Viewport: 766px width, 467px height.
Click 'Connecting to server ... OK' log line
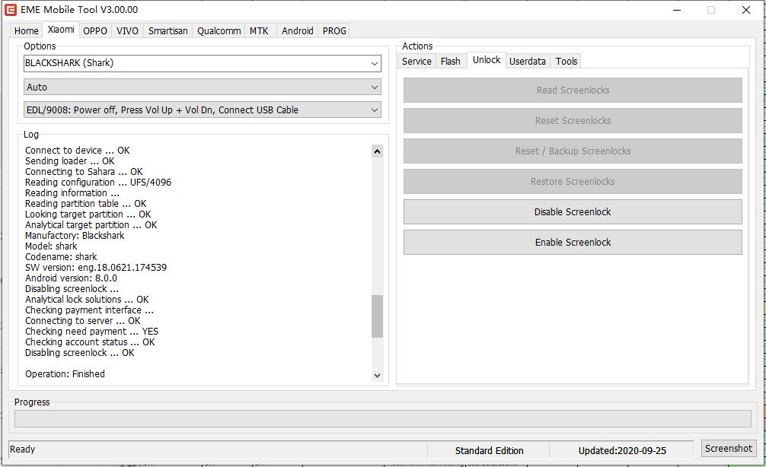coord(82,321)
